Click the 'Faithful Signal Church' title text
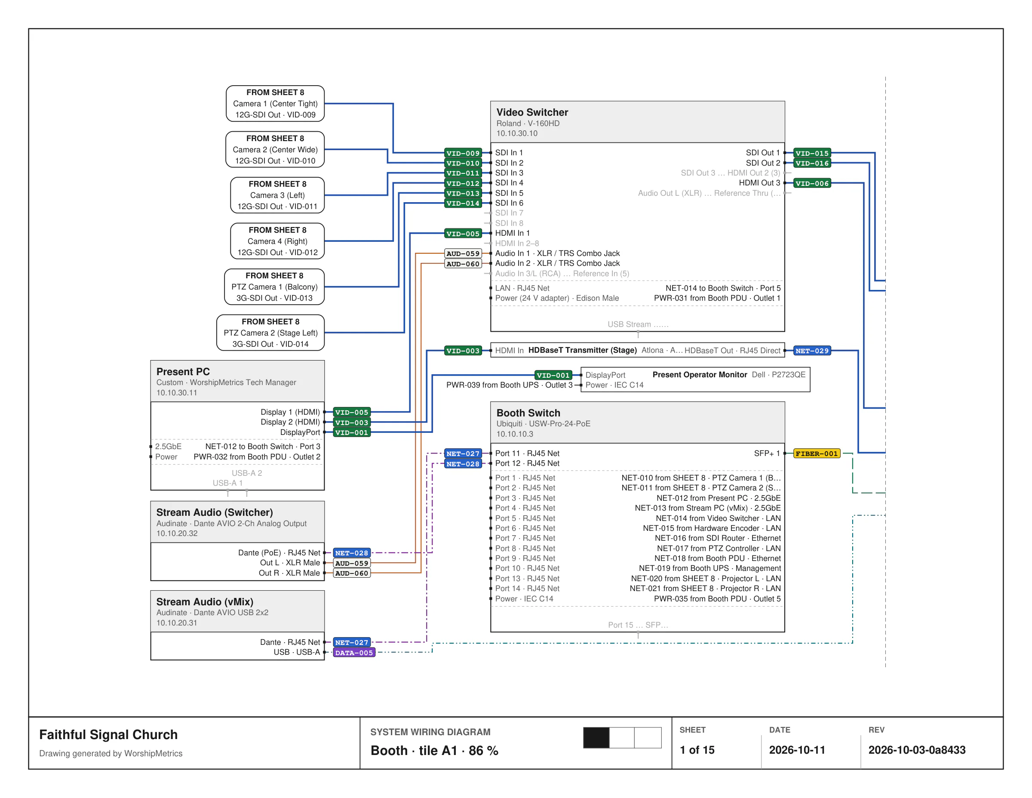 (108, 735)
